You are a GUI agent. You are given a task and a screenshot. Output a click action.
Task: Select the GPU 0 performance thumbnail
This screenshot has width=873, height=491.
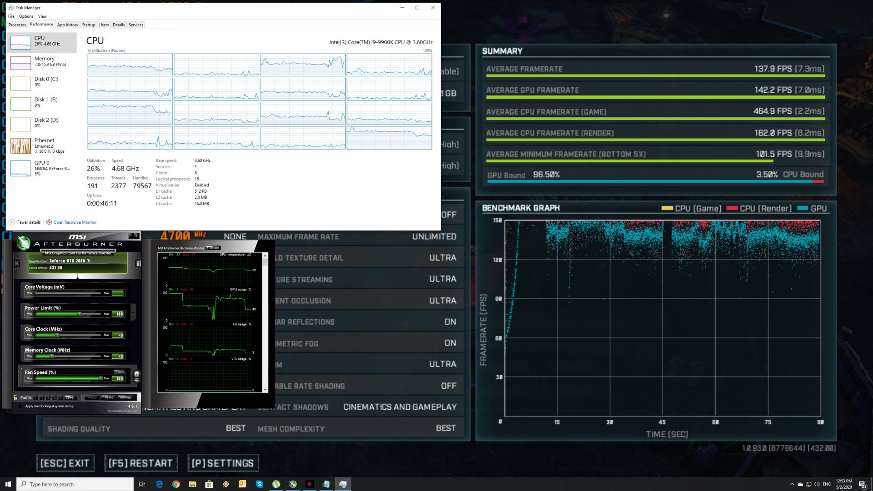click(x=21, y=168)
